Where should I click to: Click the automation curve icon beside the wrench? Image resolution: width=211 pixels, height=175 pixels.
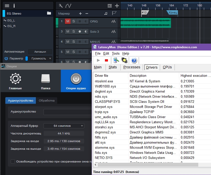point(68,6)
